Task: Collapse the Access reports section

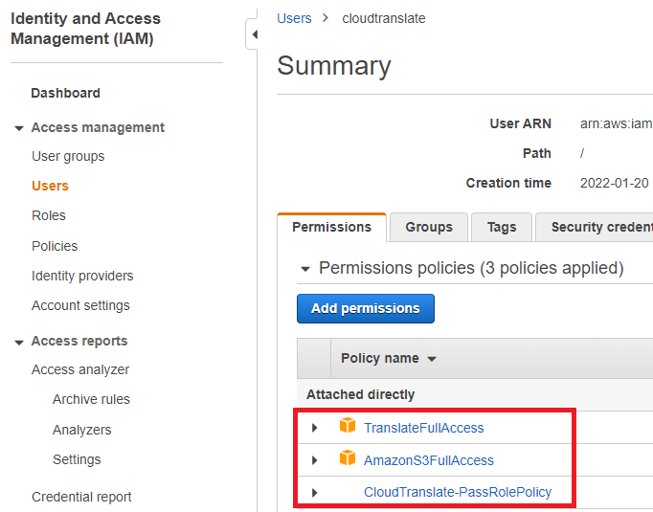Action: [19, 342]
